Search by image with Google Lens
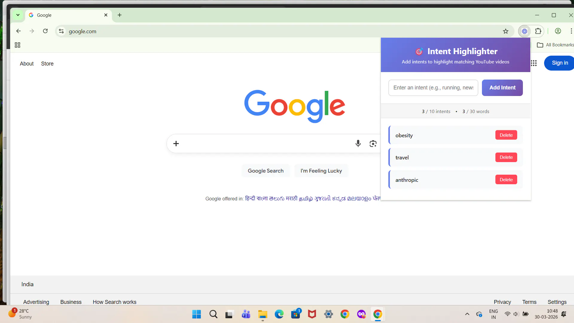The height and width of the screenshot is (323, 574). tap(373, 144)
